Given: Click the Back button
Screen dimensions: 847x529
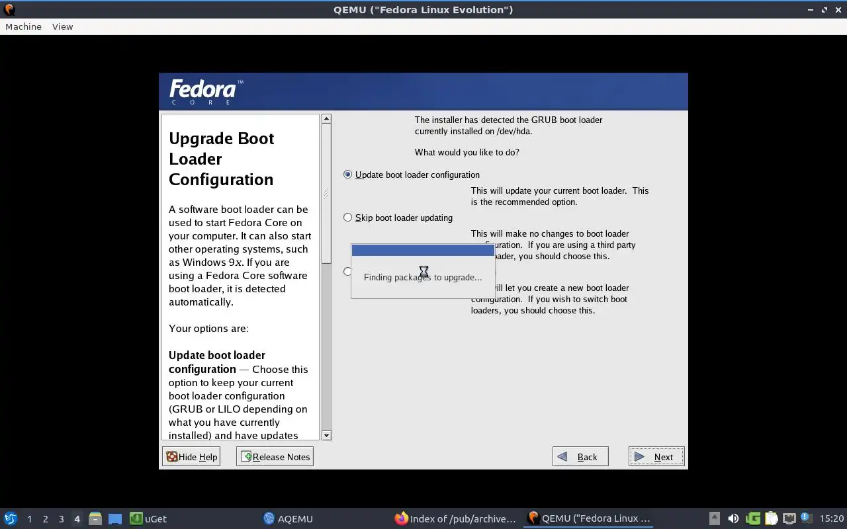Looking at the screenshot, I should click(x=580, y=457).
